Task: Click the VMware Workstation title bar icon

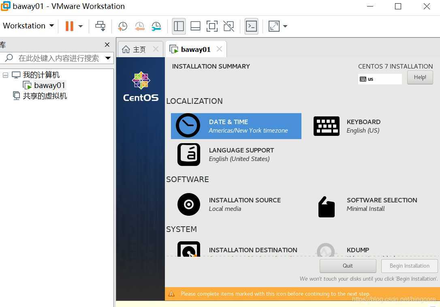Action: point(5,6)
